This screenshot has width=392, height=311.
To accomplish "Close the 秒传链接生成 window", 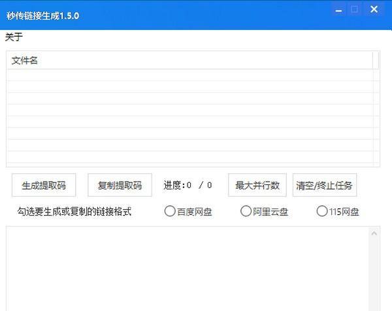I will (374, 10).
